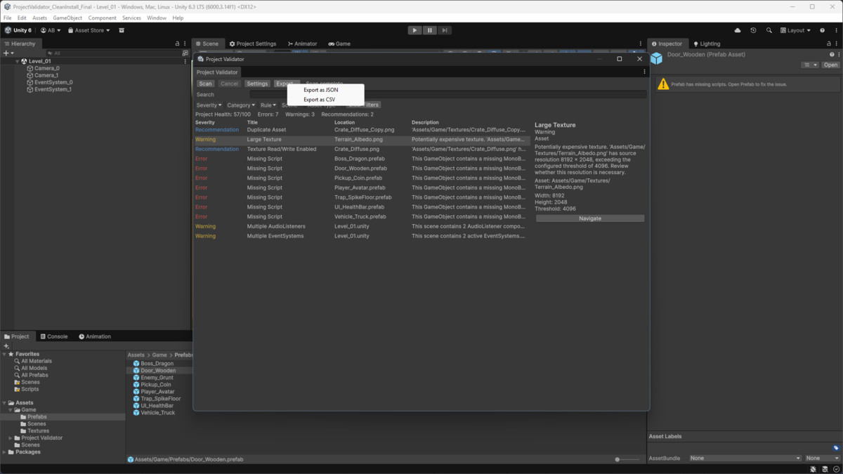843x474 pixels.
Task: Click the Settings button in Project Validator
Action: [257, 84]
